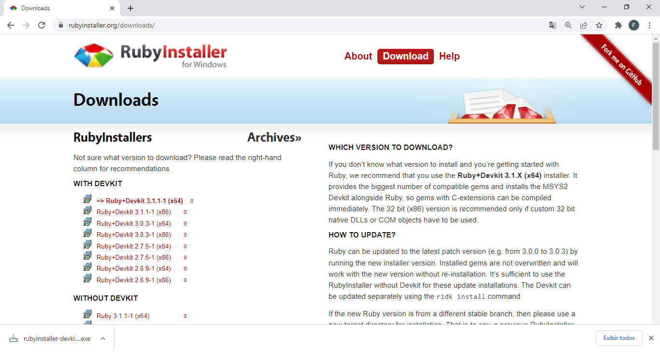The height and width of the screenshot is (352, 660).
Task: Click the ridk install command text
Action: point(461,297)
